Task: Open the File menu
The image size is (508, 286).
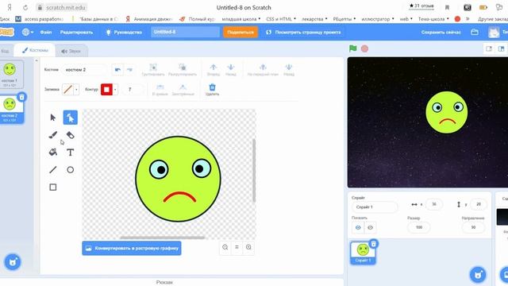Action: point(46,32)
